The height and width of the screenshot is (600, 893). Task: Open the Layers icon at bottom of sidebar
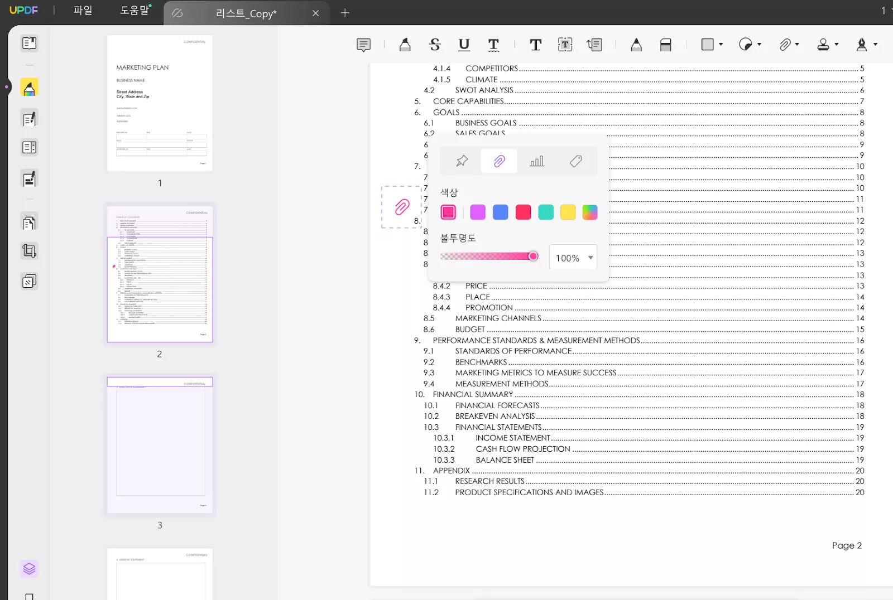pyautogui.click(x=29, y=569)
